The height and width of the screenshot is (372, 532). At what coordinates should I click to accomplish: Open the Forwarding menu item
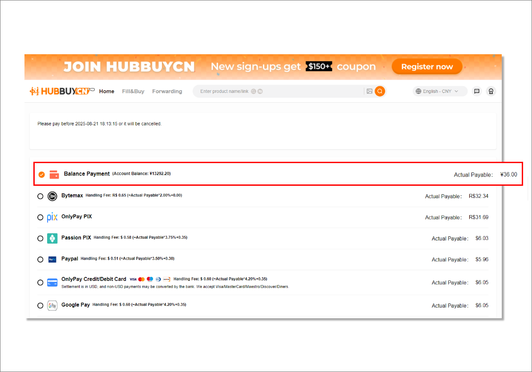click(167, 91)
